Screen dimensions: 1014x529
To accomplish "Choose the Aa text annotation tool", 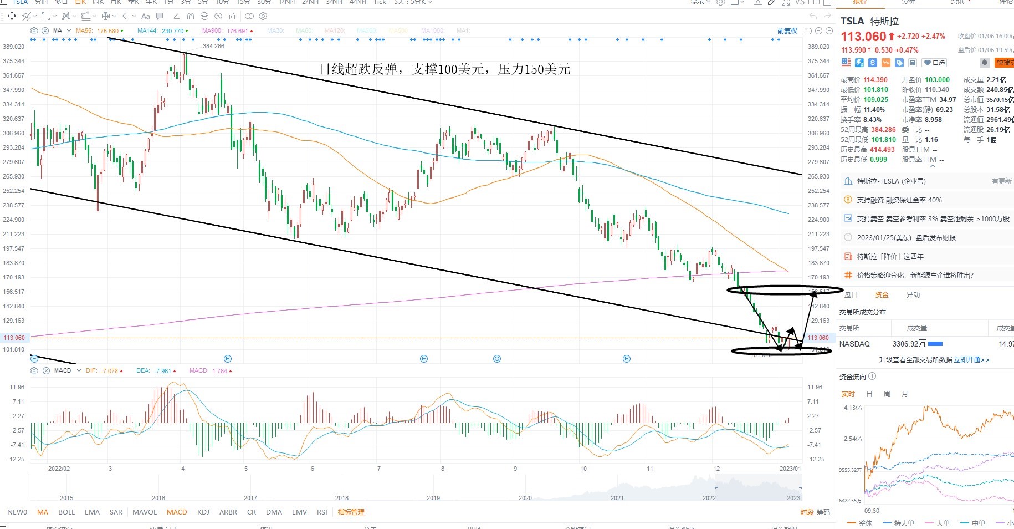I will coord(146,16).
